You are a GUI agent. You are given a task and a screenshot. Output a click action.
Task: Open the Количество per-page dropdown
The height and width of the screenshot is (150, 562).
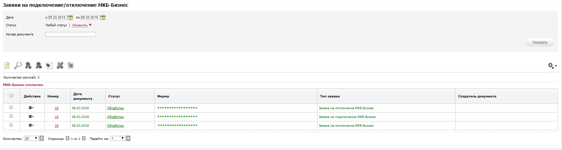pos(31,138)
